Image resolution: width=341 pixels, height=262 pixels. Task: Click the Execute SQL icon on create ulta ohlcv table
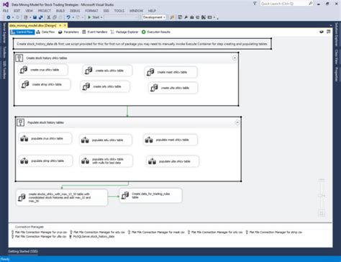pyautogui.click(x=154, y=88)
